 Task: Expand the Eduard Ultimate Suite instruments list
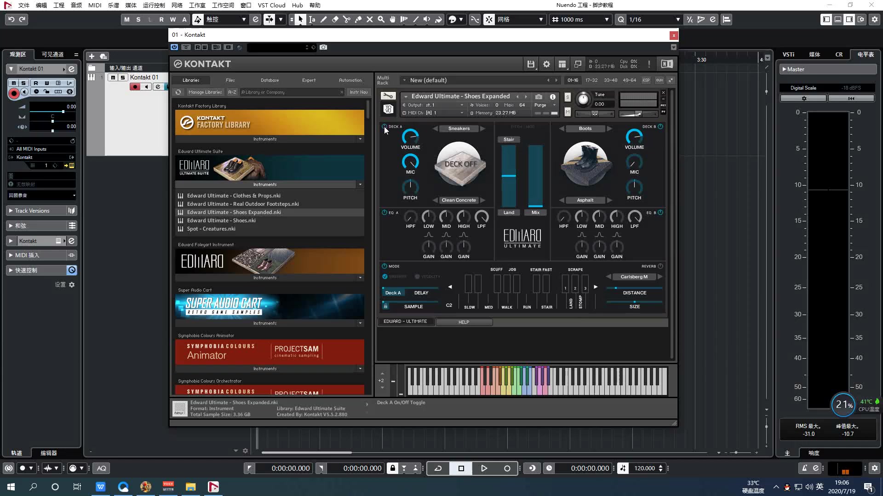coord(360,184)
